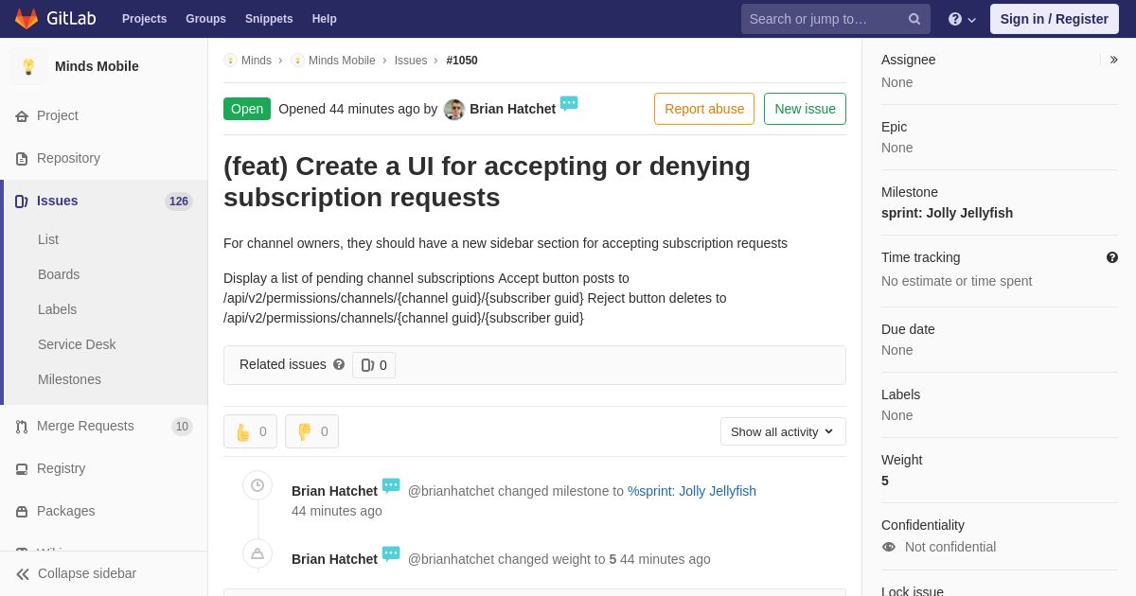This screenshot has width=1136, height=596.
Task: Open Help in top navigation
Action: tap(325, 19)
